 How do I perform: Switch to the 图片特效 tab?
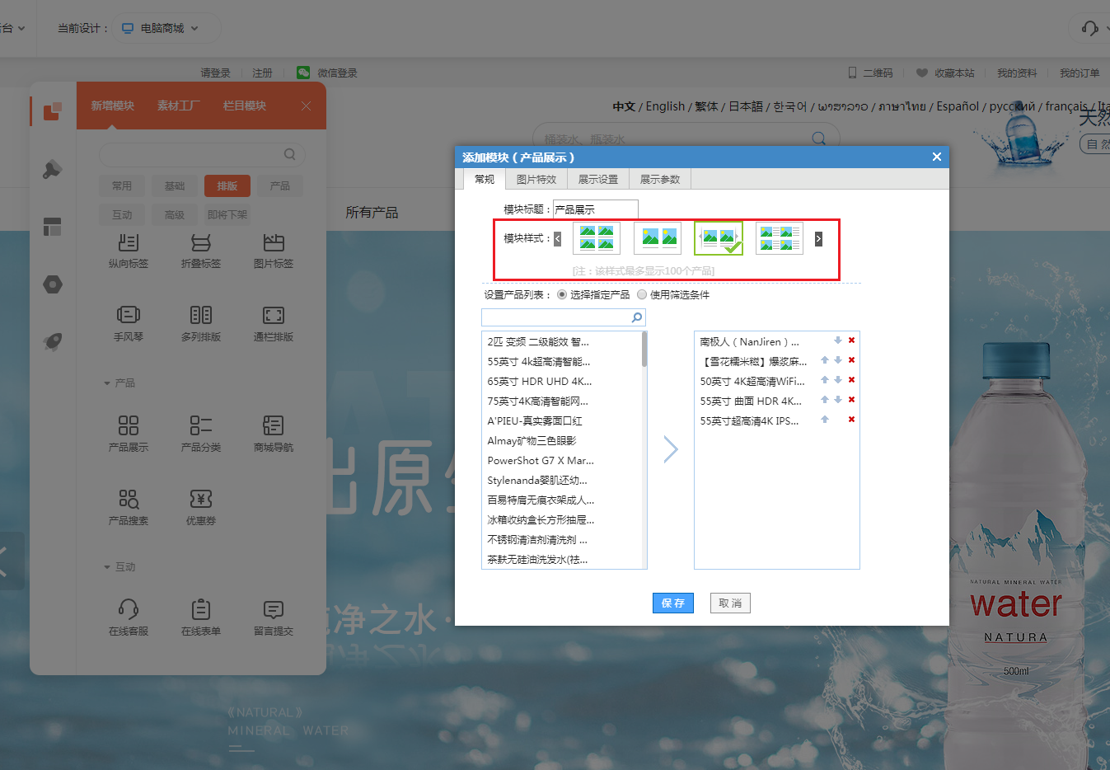tap(536, 179)
